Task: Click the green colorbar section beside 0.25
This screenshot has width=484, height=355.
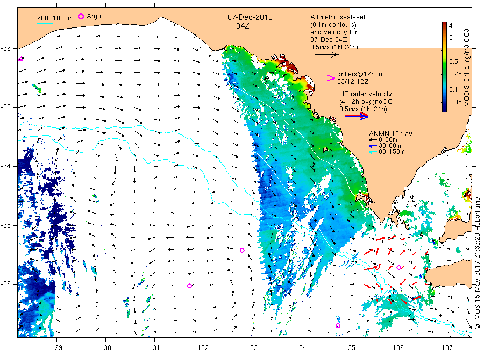Action: coord(445,74)
